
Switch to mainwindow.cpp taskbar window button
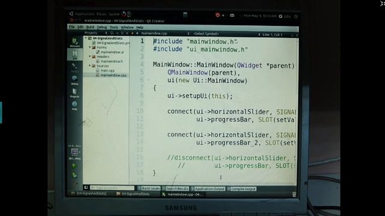(x=183, y=194)
